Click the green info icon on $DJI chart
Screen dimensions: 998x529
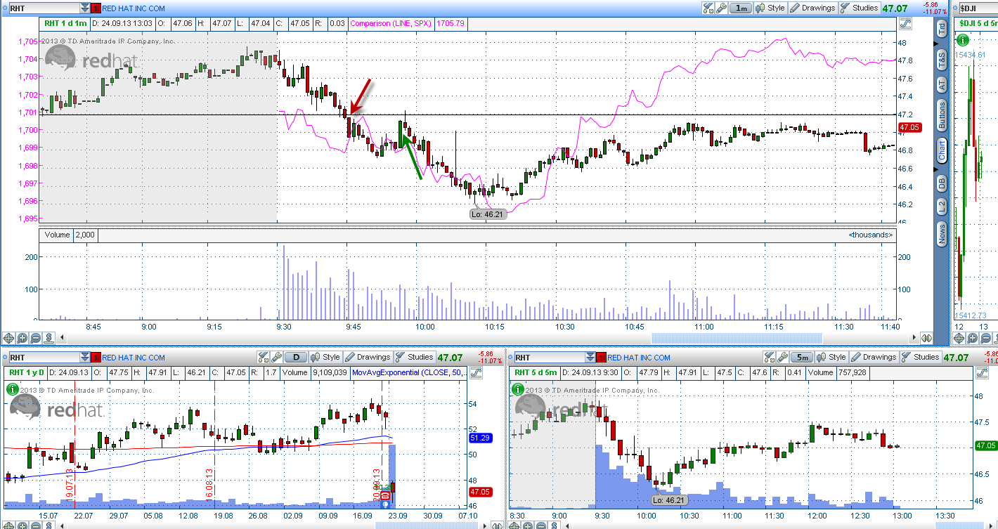(x=962, y=41)
